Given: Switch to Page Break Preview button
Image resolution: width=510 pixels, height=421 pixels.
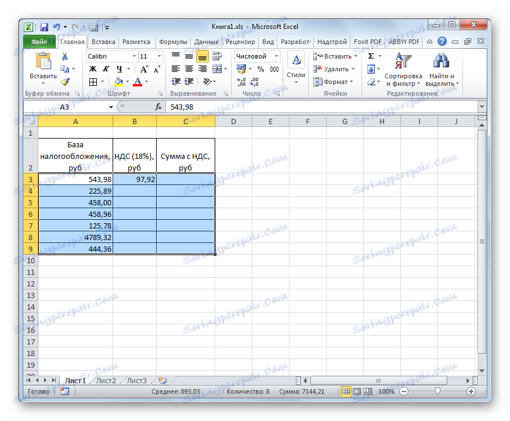Looking at the screenshot, I should coord(368,391).
